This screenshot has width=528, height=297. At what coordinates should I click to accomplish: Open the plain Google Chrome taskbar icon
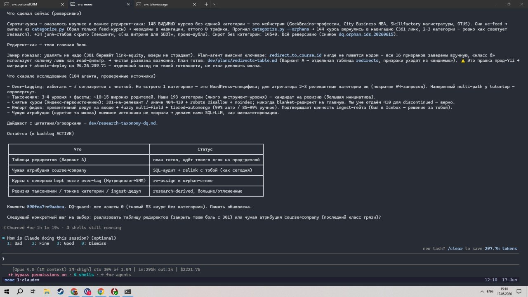pos(101,292)
